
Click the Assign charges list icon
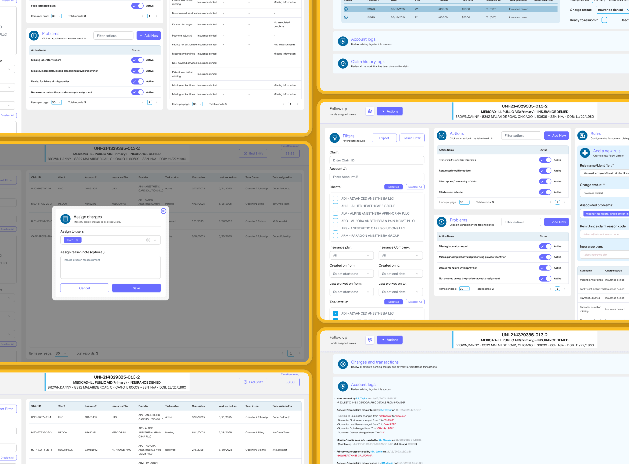[x=66, y=219]
